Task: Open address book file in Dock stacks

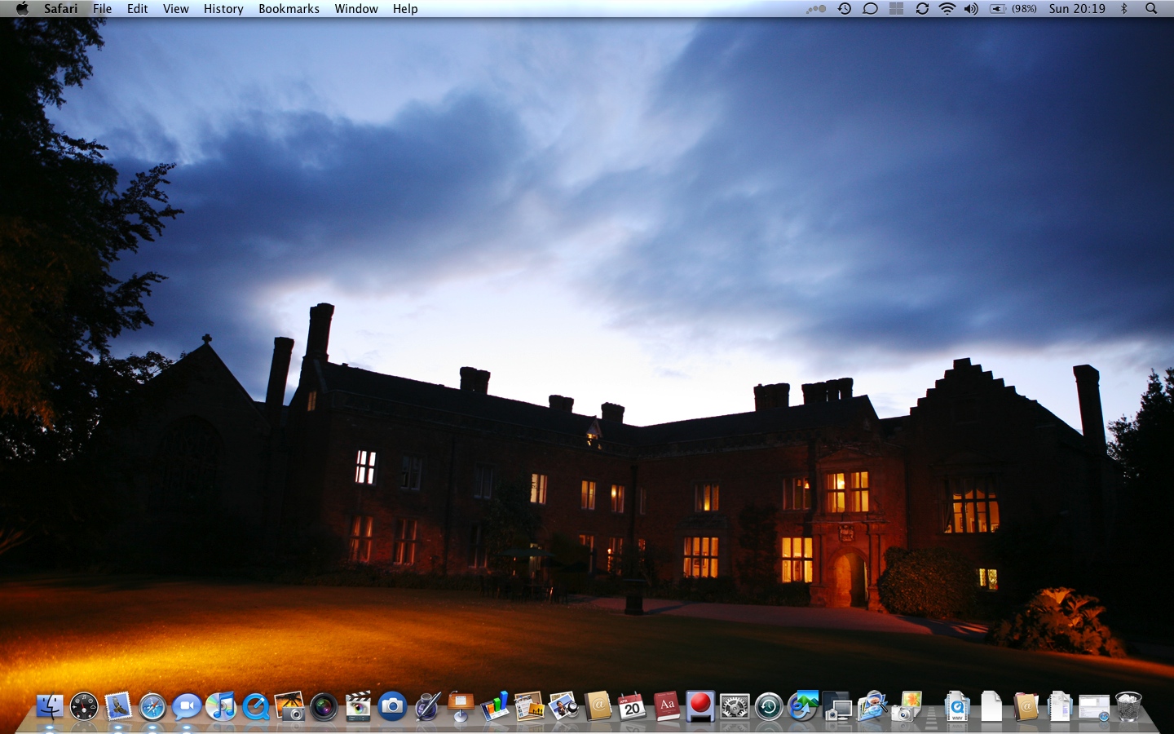Action: [x=1026, y=706]
